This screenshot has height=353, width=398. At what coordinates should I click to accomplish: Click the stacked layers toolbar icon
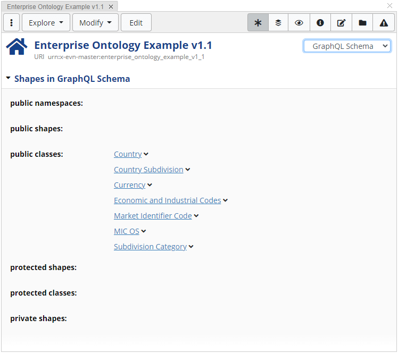[278, 23]
